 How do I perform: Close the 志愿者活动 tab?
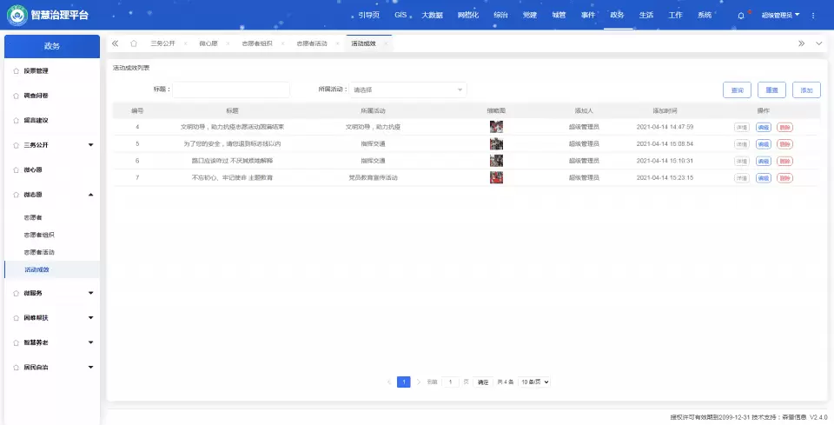pos(337,43)
